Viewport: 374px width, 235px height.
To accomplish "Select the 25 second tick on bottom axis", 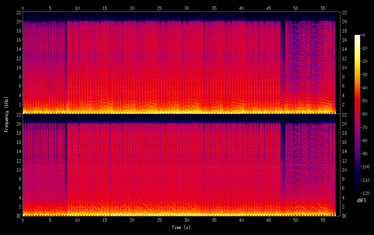I will click(159, 220).
